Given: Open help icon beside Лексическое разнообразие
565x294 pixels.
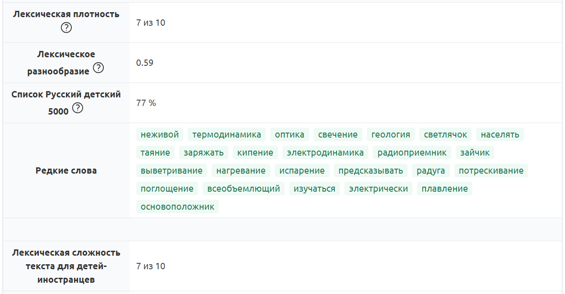Looking at the screenshot, I should tap(98, 68).
